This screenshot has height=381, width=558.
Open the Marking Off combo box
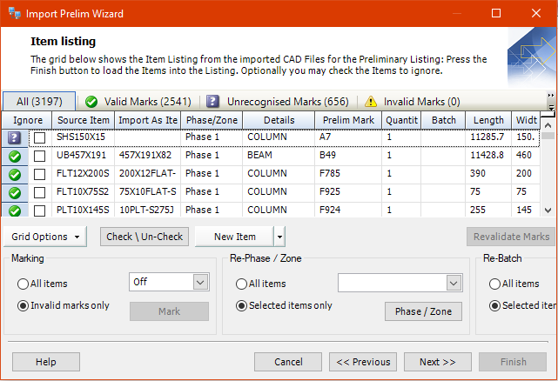[x=200, y=282]
